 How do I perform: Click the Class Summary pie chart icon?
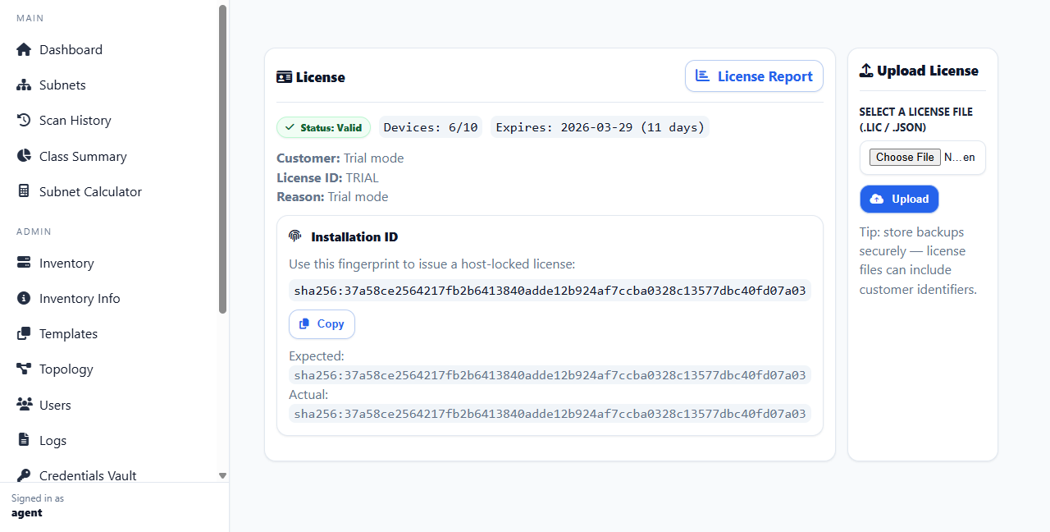point(24,156)
